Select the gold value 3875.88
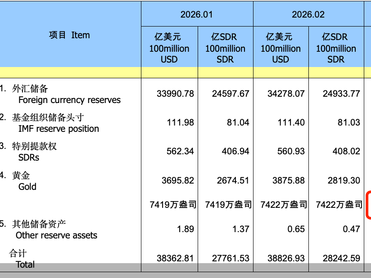The width and height of the screenshot is (371, 278). pos(288,180)
